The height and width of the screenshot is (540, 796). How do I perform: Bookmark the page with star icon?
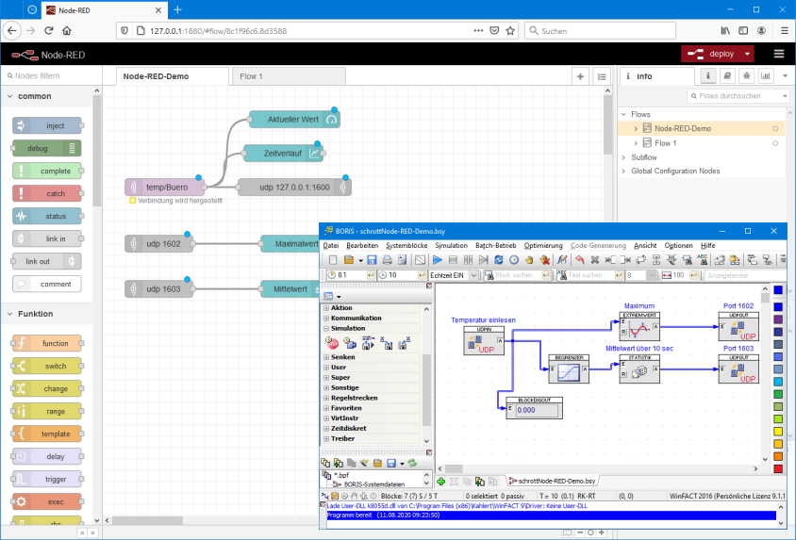(x=510, y=30)
